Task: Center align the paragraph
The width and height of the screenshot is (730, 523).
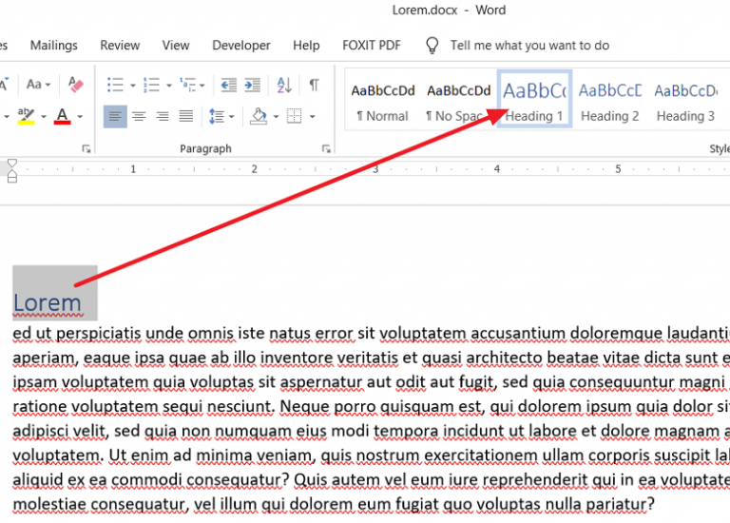Action: tap(139, 116)
